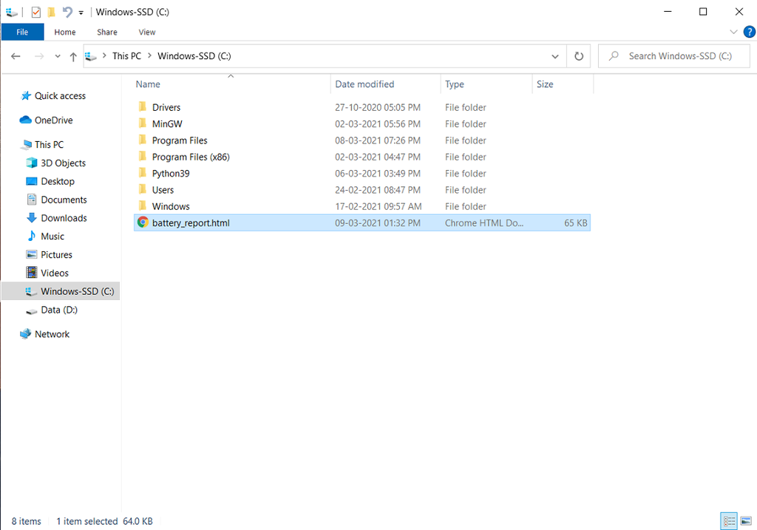Switch to Details view in status bar
The image size is (757, 530).
(729, 521)
